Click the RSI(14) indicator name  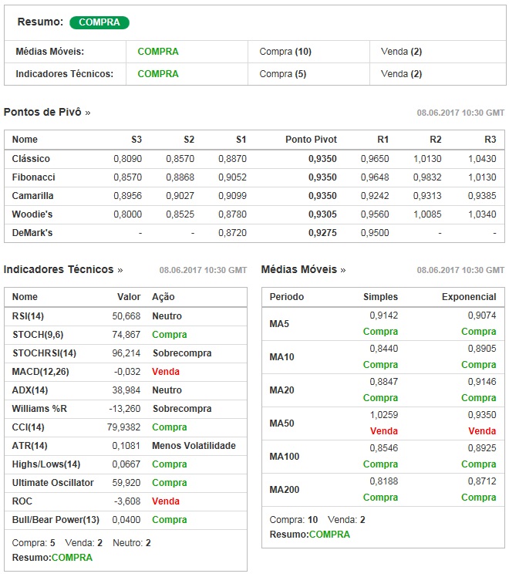pos(30,316)
